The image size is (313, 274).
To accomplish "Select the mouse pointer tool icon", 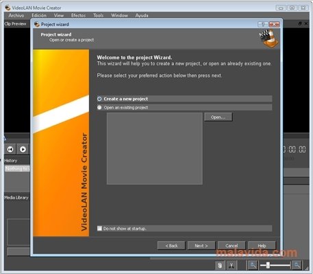I will [220, 265].
